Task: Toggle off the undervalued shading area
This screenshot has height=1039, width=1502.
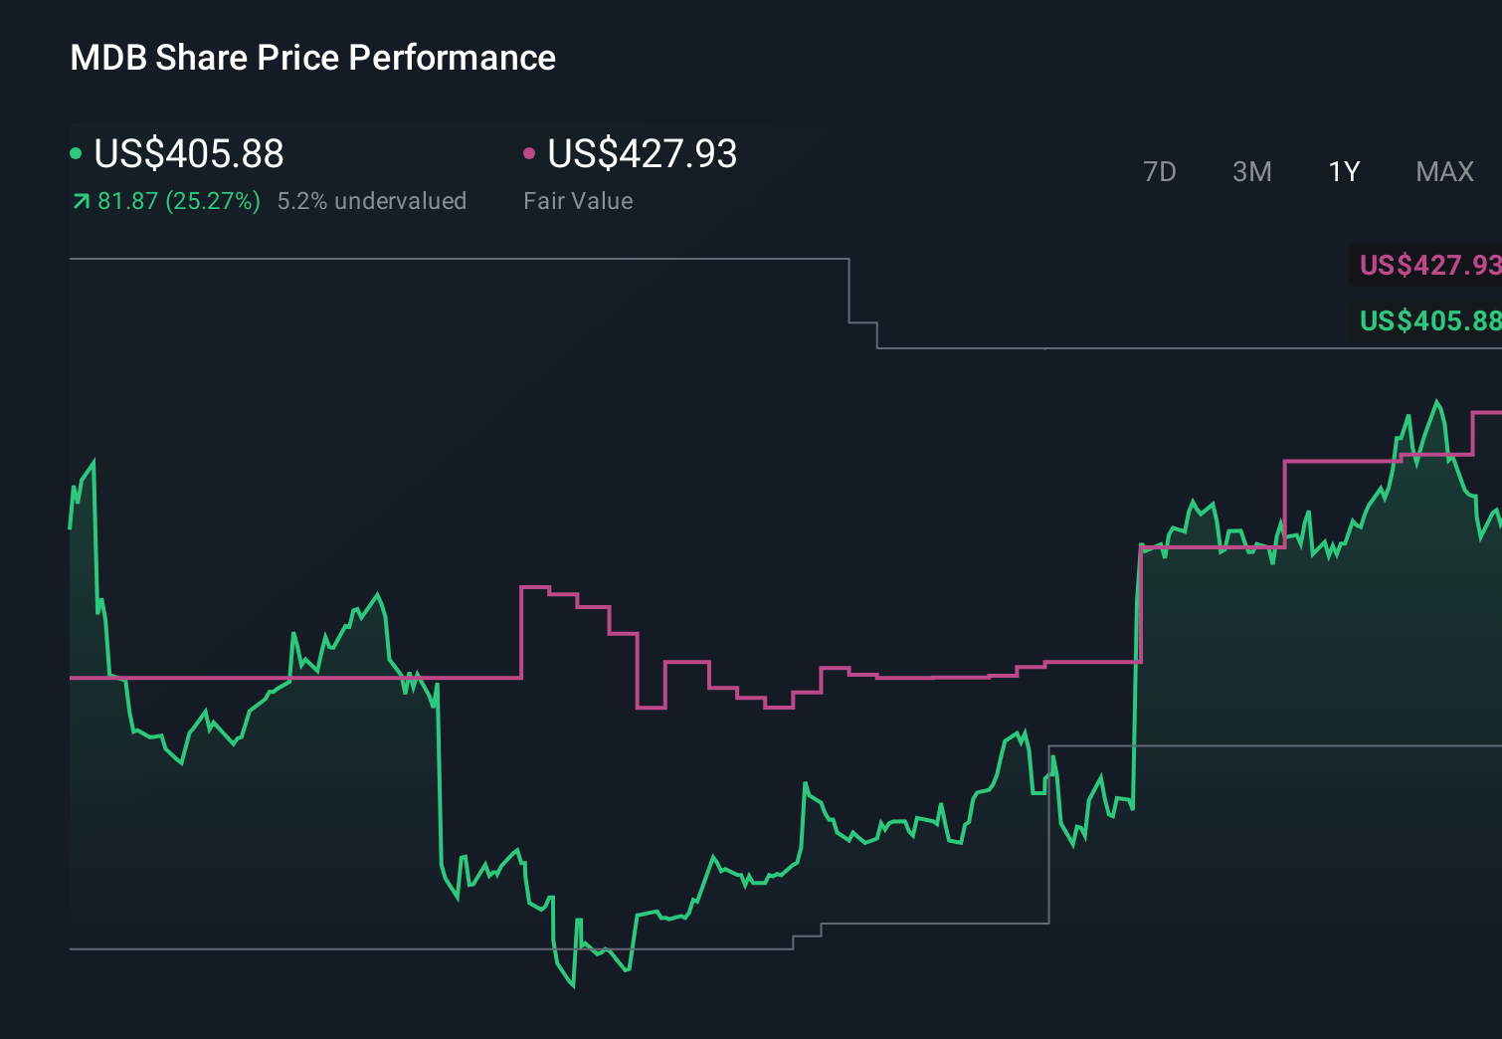Action: tap(372, 200)
